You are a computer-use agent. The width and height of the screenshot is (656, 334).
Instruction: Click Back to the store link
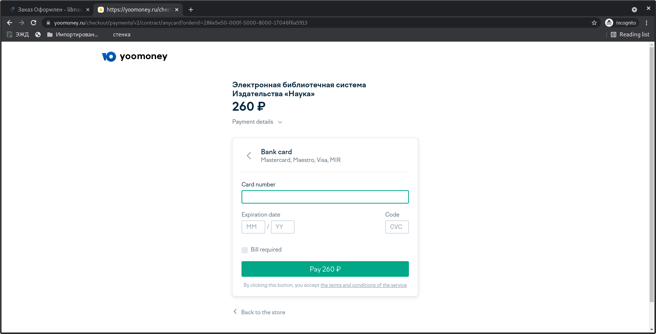pos(259,312)
